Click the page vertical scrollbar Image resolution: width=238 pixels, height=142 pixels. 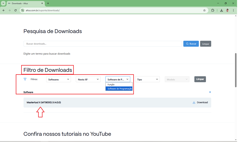236,70
